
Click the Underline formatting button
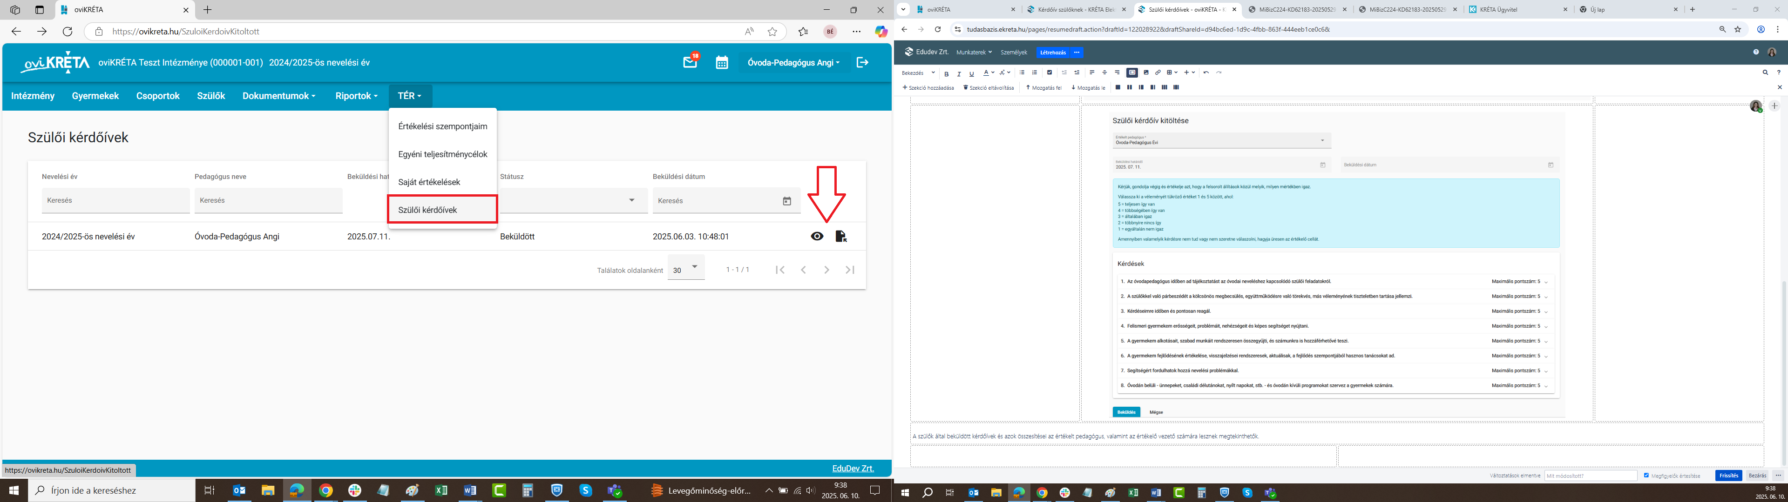point(972,73)
